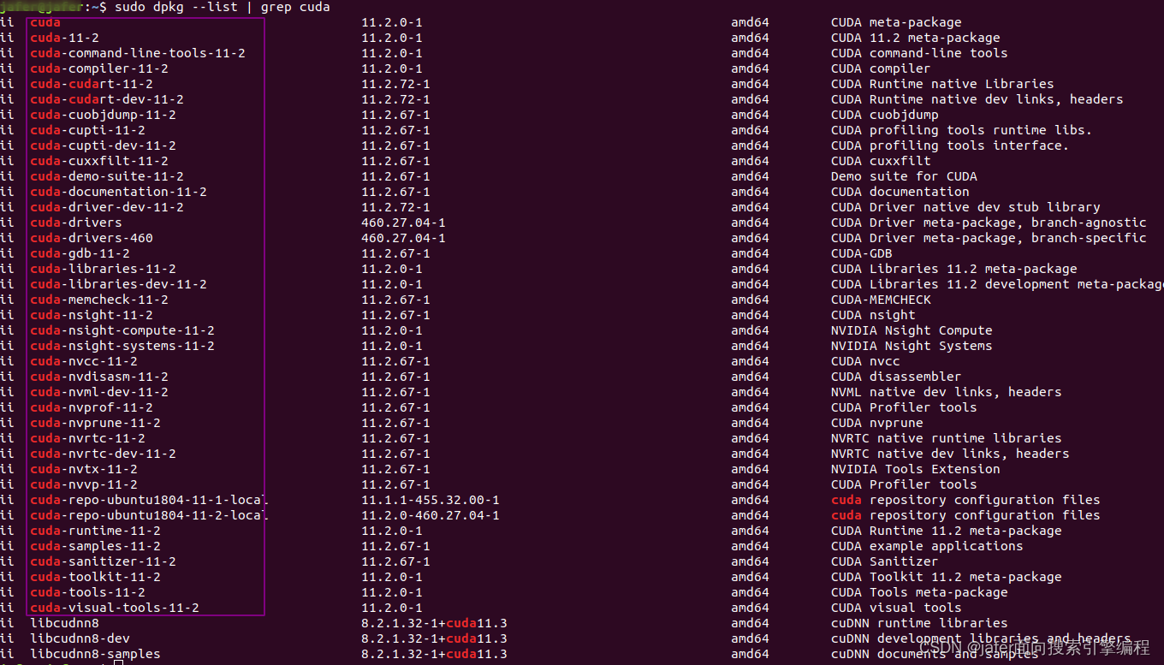The image size is (1164, 665).
Task: Click package 'cuda-cupti-dev-11-2'
Action: coord(103,145)
